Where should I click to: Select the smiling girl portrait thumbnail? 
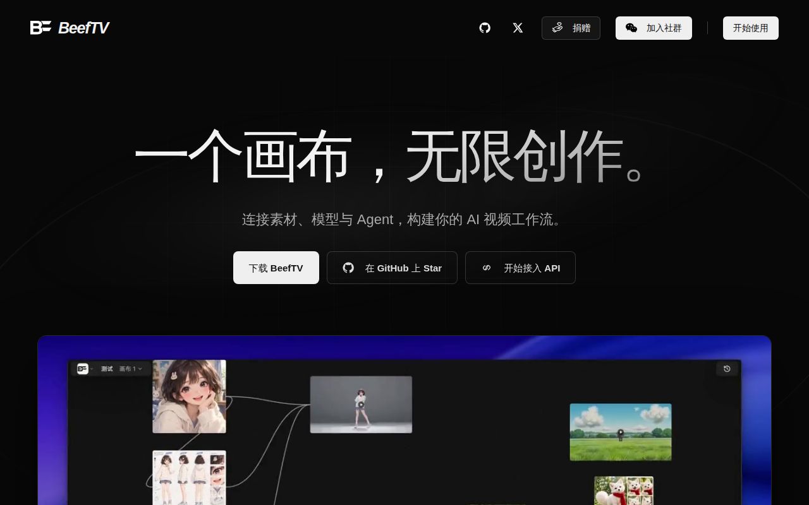pos(189,396)
